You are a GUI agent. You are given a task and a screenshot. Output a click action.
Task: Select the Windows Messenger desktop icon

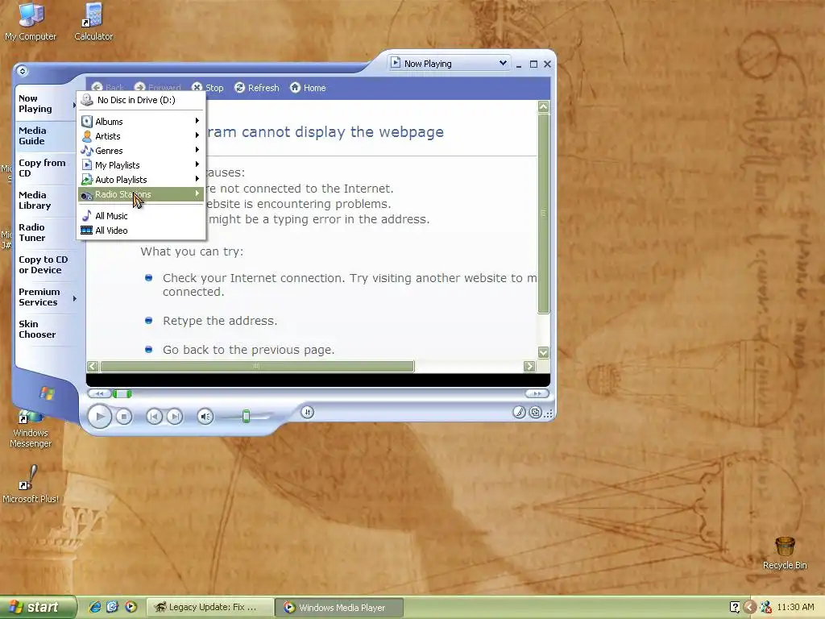coord(31,429)
